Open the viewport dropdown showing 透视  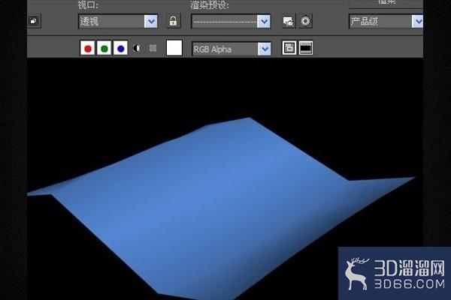pyautogui.click(x=118, y=21)
